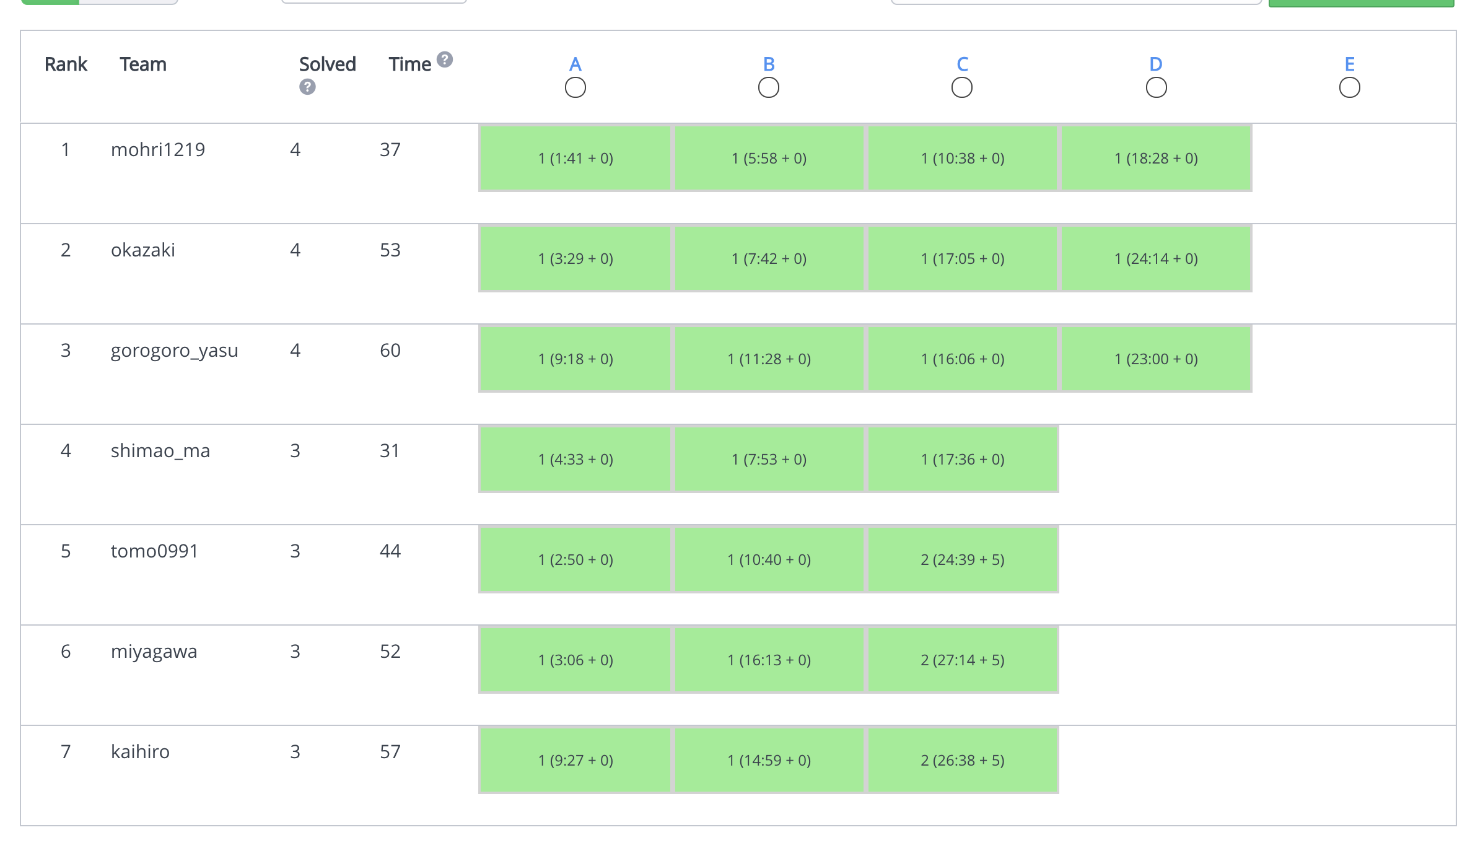Click team name shimao_ma
The width and height of the screenshot is (1483, 861).
pos(160,451)
